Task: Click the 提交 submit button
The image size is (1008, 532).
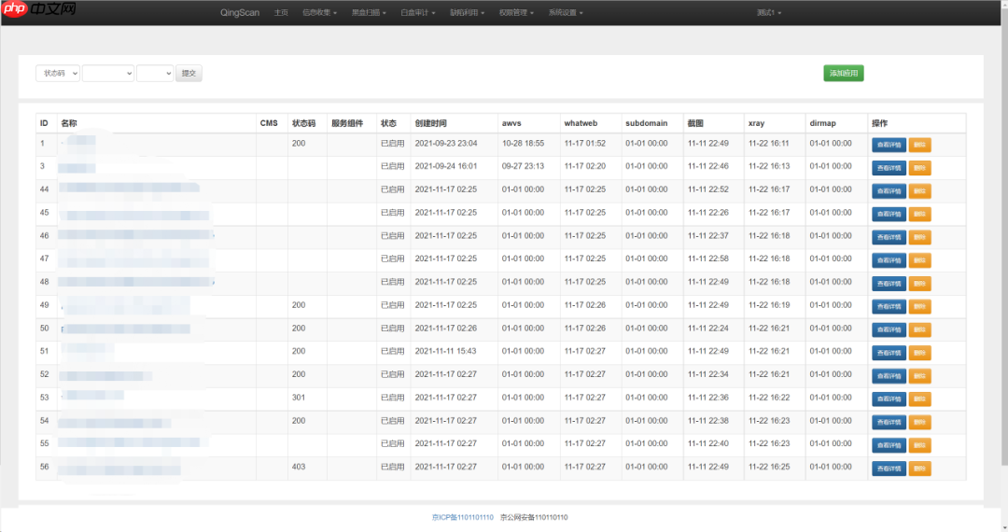Action: [189, 73]
